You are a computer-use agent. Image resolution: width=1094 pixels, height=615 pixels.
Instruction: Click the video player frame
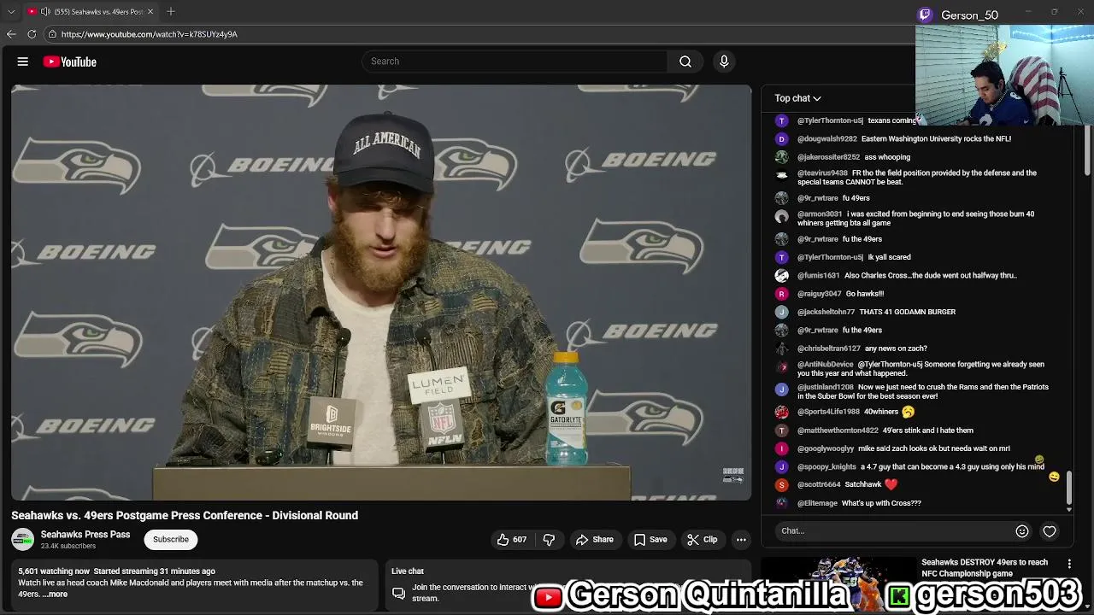(x=381, y=292)
